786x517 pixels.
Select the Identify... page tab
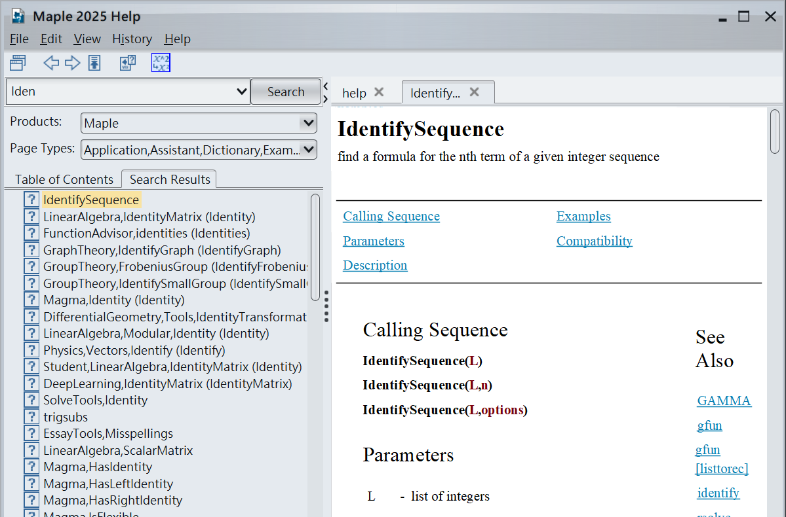[435, 93]
